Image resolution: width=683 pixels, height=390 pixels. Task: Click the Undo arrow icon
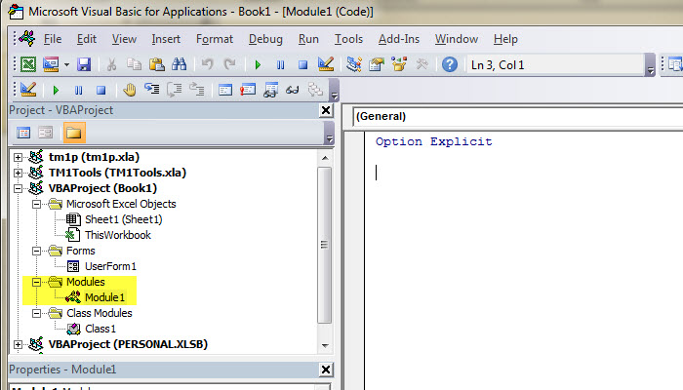coord(207,64)
